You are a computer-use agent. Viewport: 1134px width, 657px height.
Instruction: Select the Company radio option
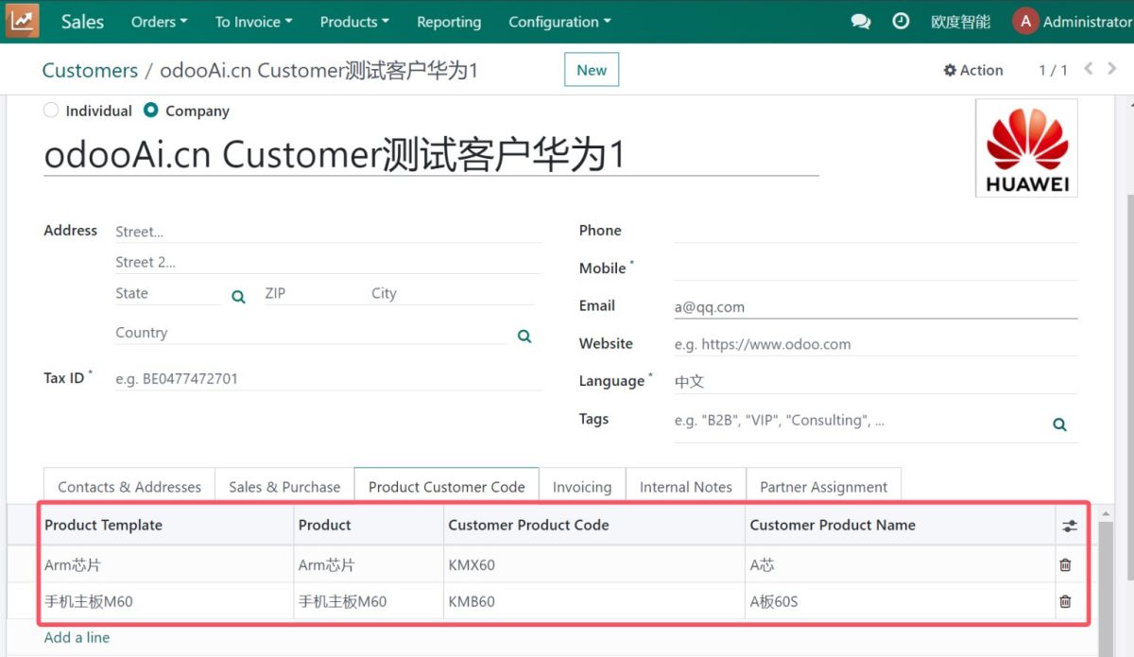[x=150, y=110]
